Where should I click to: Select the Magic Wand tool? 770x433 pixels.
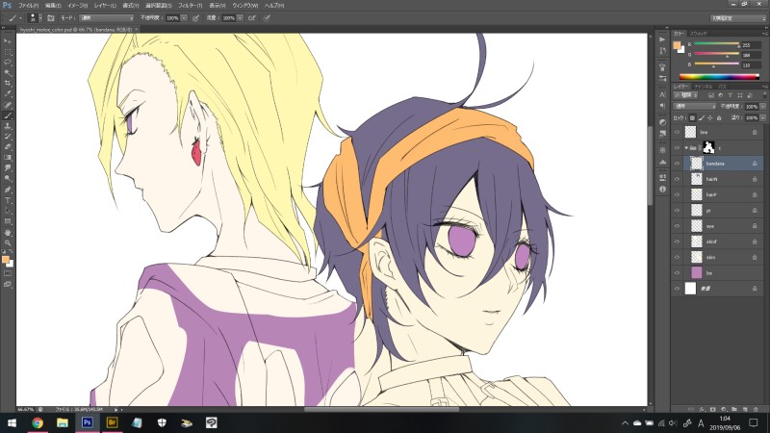[8, 73]
